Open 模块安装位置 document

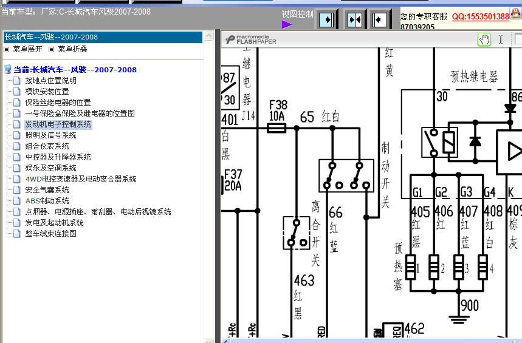tap(47, 92)
